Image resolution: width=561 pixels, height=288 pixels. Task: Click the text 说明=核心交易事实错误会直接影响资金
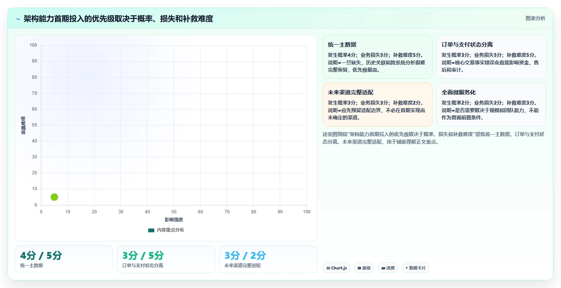coord(490,66)
